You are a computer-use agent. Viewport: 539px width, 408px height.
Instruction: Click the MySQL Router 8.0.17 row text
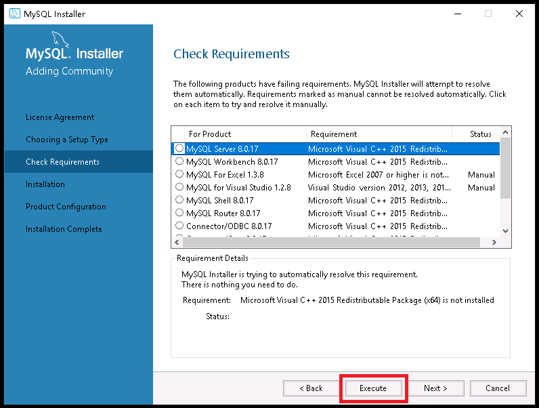(x=223, y=213)
